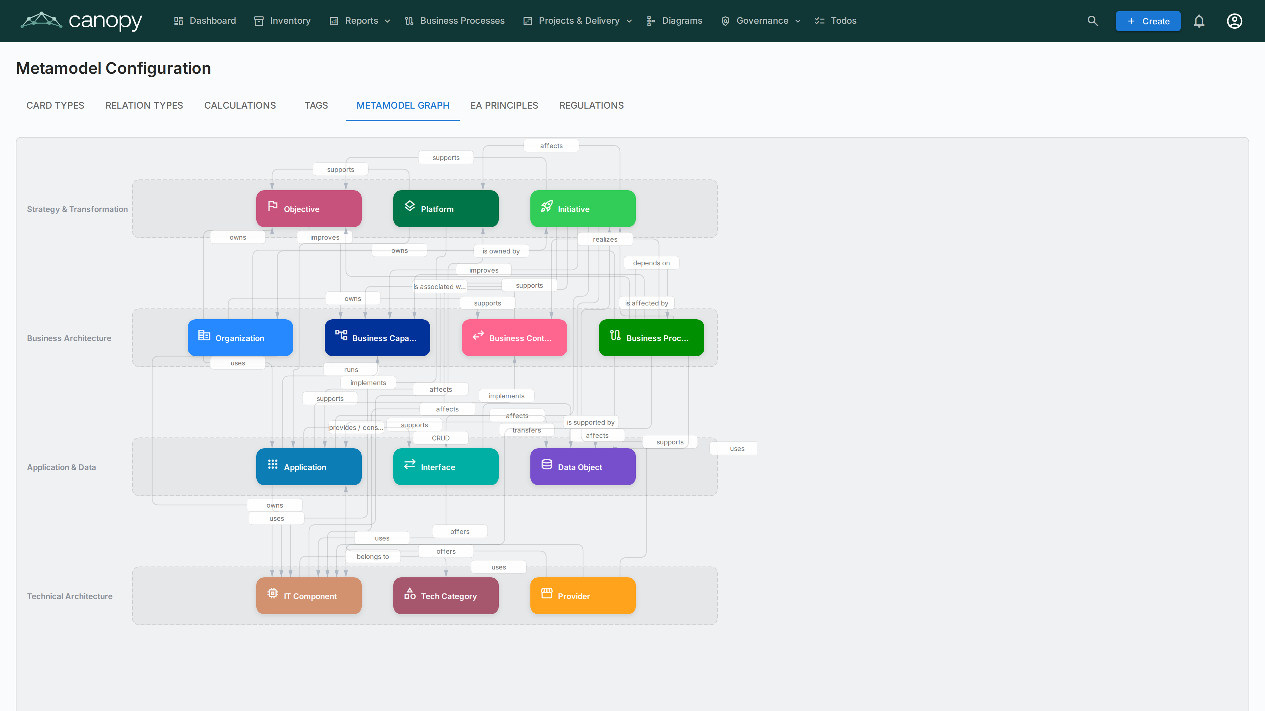Switch to the Card Types tab
The width and height of the screenshot is (1265, 711).
coord(55,105)
